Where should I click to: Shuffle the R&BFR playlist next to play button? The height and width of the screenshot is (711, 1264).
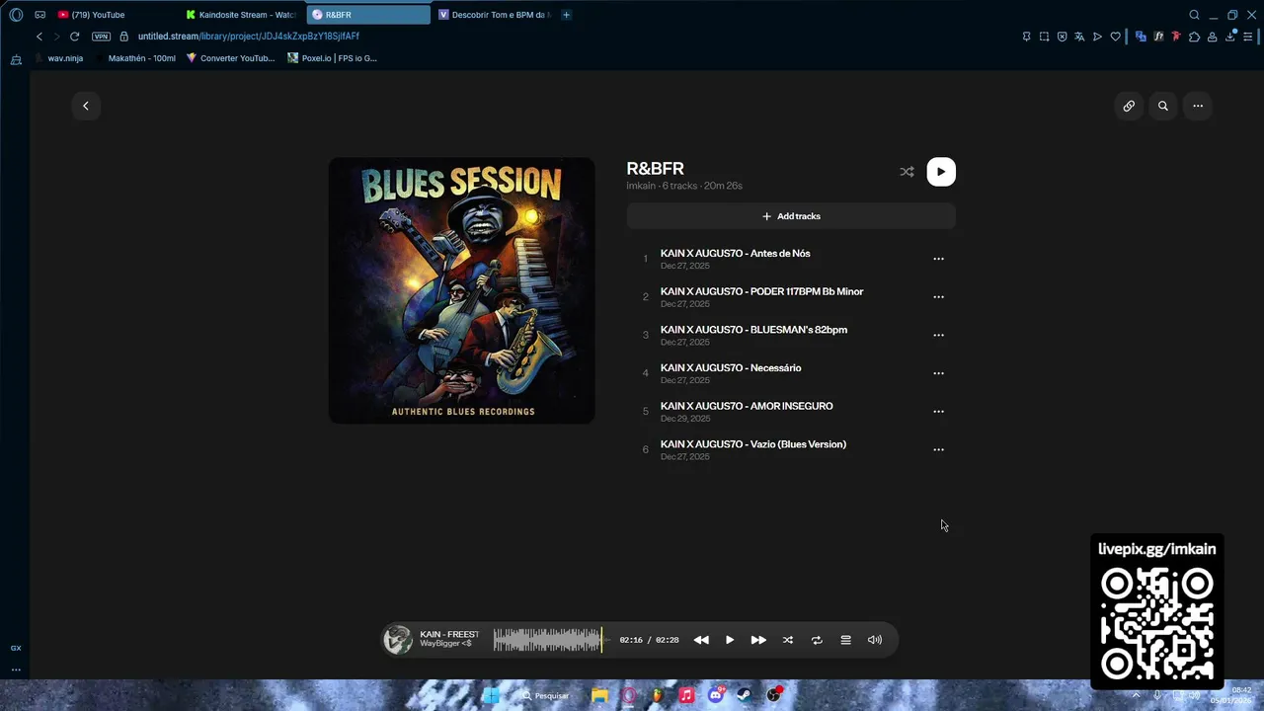pyautogui.click(x=907, y=172)
